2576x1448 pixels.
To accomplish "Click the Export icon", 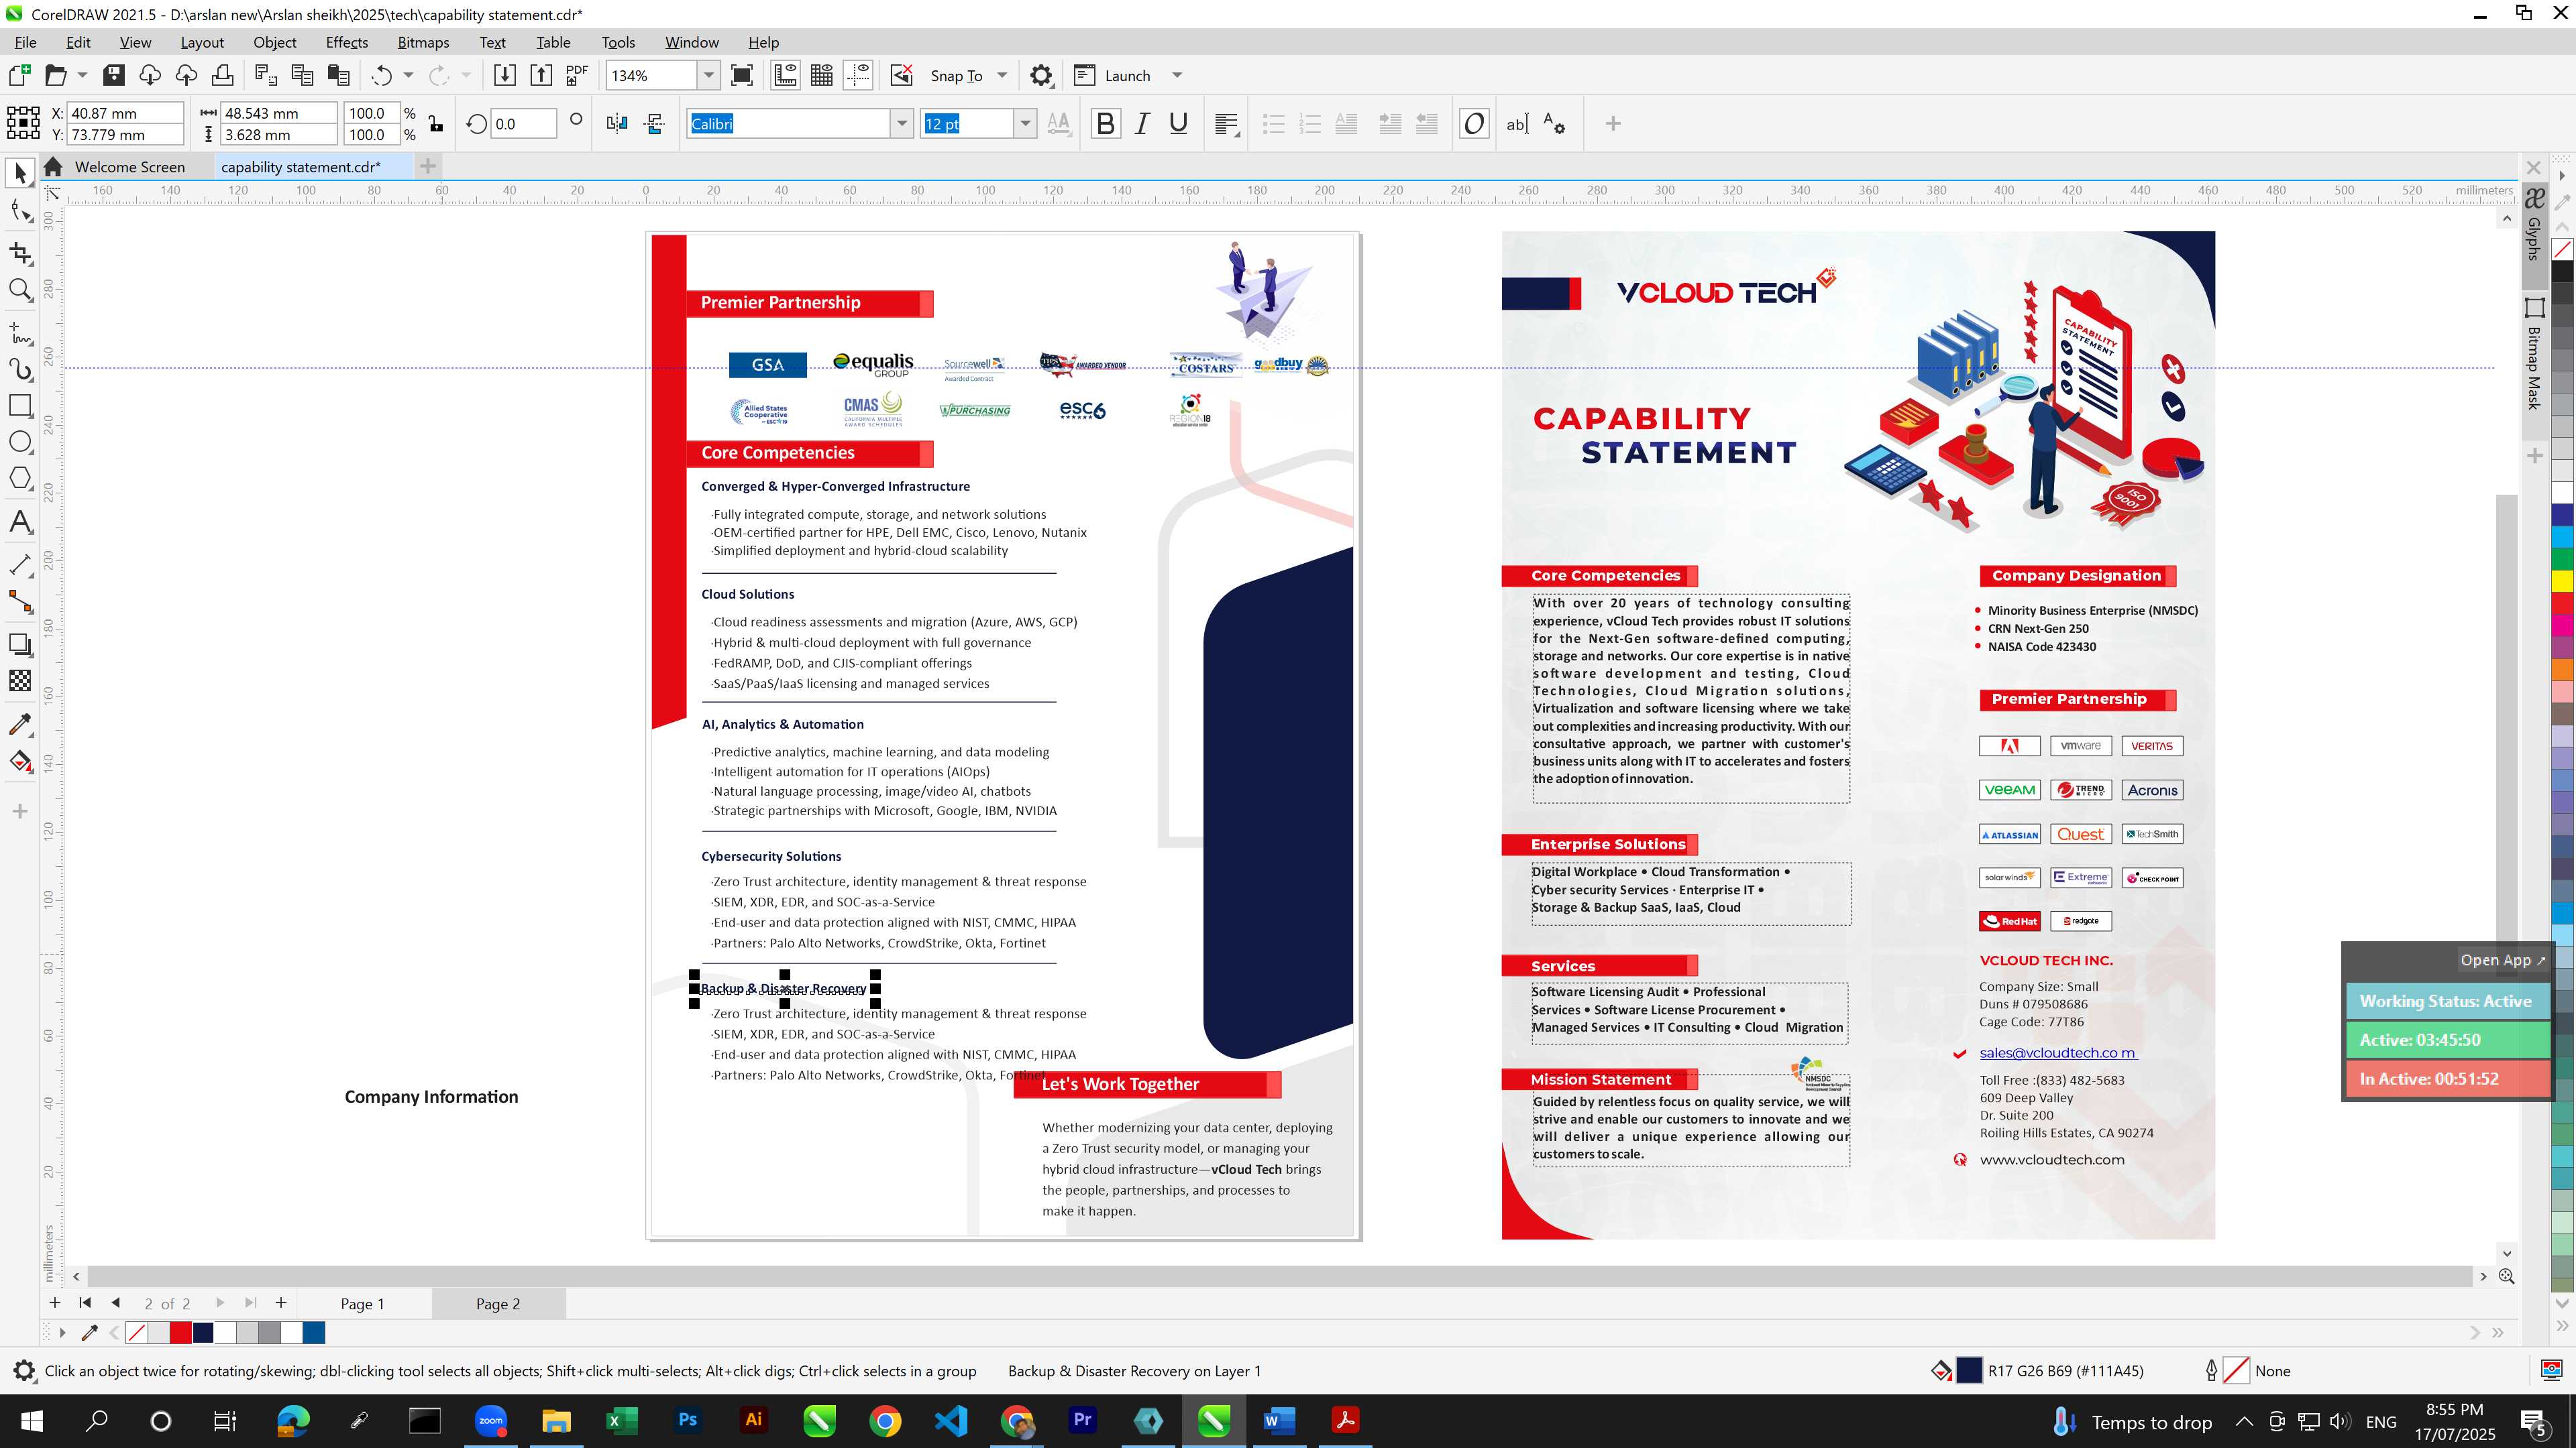I will pos(541,75).
